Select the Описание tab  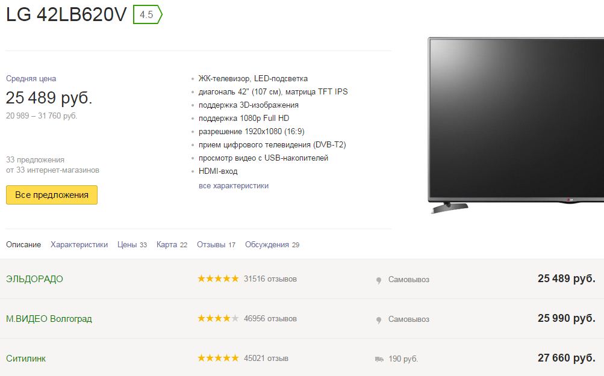click(23, 244)
